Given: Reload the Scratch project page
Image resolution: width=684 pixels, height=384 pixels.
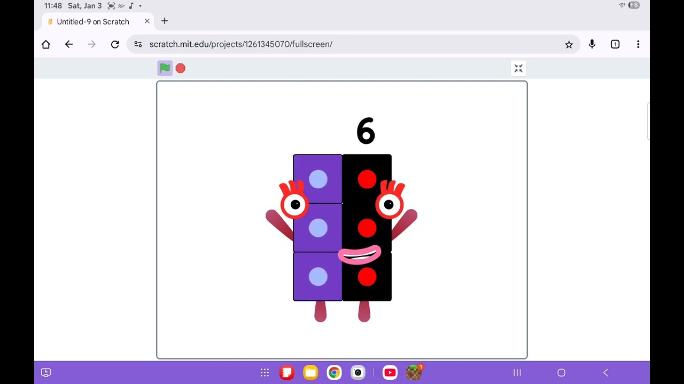Looking at the screenshot, I should 115,44.
